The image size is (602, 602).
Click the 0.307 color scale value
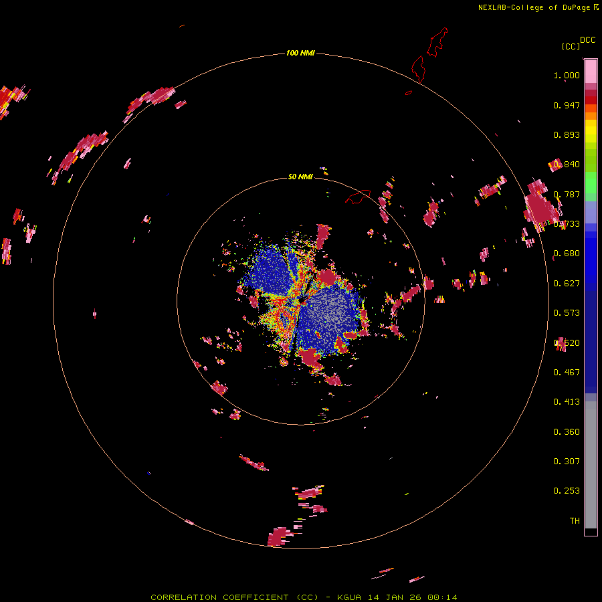click(x=567, y=462)
